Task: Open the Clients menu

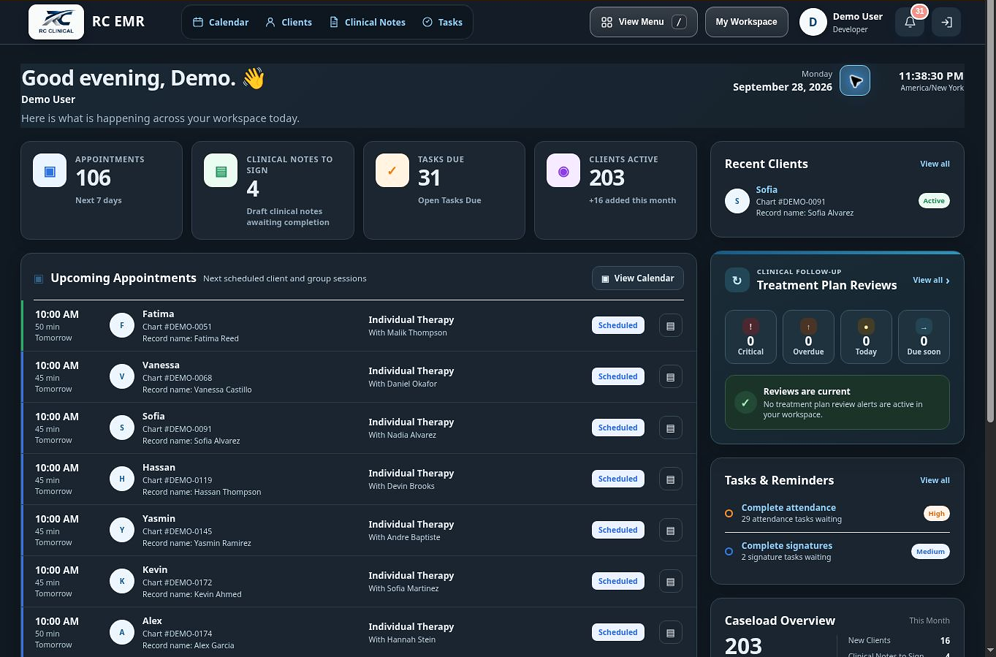Action: coord(289,22)
